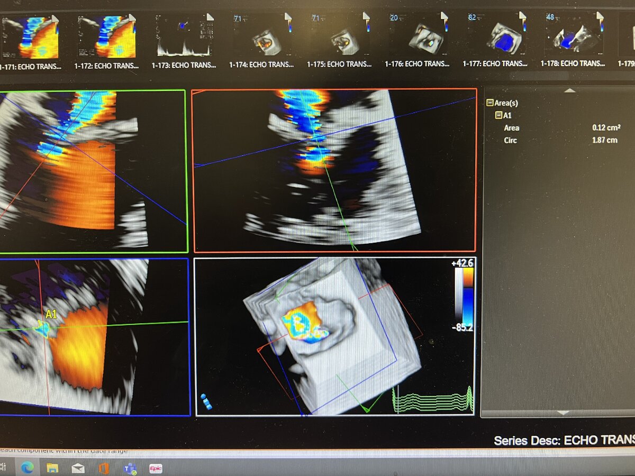Image resolution: width=635 pixels, height=476 pixels.
Task: Switch to Microsoft Teams in taskbar
Action: tap(130, 468)
